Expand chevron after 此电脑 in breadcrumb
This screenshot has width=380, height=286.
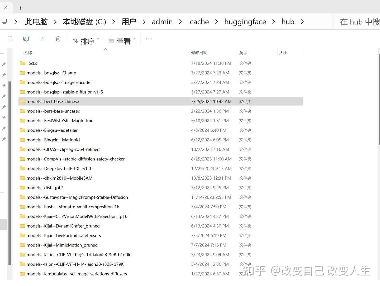[55, 22]
